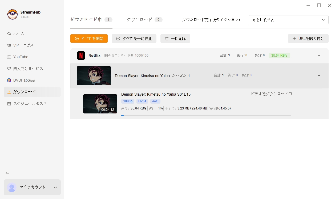The image size is (335, 199).
Task: Click the S01E15 download progress bar
Action: (206, 116)
